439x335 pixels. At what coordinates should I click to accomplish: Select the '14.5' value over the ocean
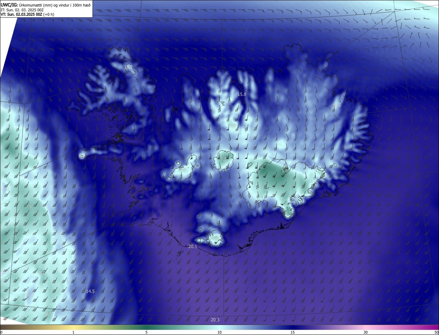click(x=90, y=291)
